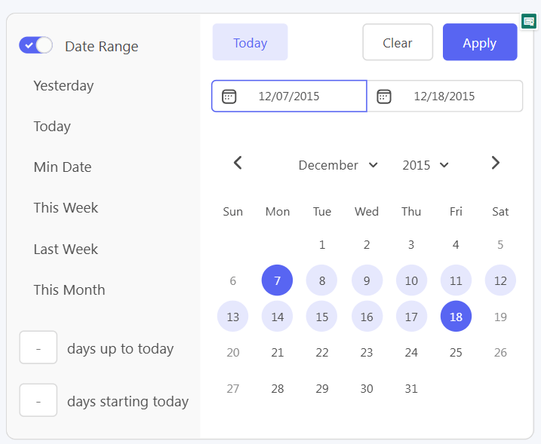The image size is (541, 444).
Task: Select December 14 in the calendar
Action: pyautogui.click(x=277, y=316)
